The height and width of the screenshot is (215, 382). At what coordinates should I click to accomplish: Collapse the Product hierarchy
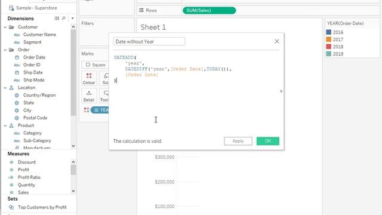tap(5, 125)
